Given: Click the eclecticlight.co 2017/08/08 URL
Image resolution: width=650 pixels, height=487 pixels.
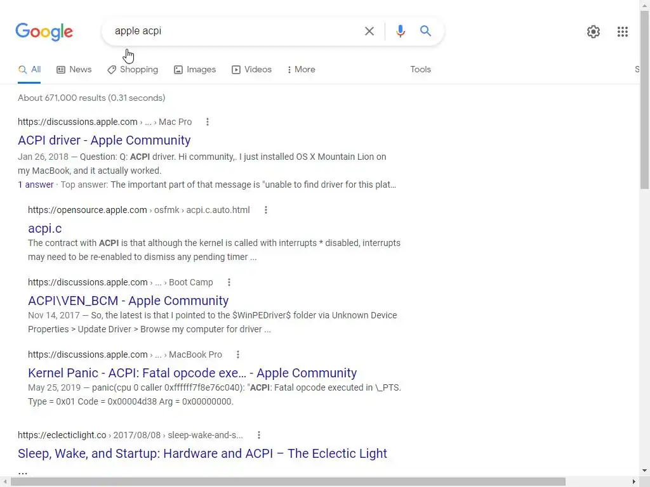Looking at the screenshot, I should pyautogui.click(x=130, y=435).
